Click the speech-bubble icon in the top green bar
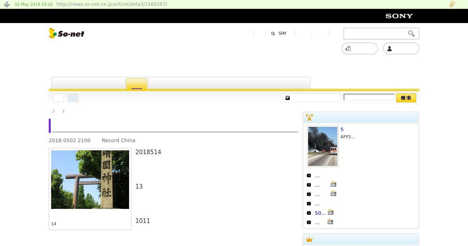Viewport: 468px width, 246px height. coord(452,4)
